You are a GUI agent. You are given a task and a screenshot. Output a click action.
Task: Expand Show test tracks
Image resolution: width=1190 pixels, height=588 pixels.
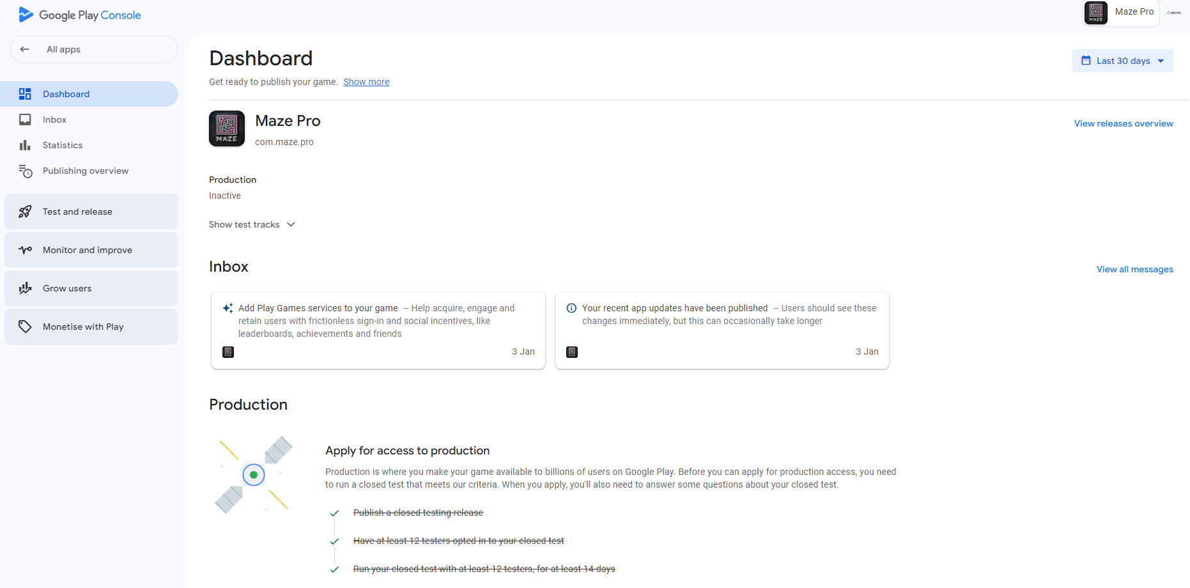tap(252, 224)
